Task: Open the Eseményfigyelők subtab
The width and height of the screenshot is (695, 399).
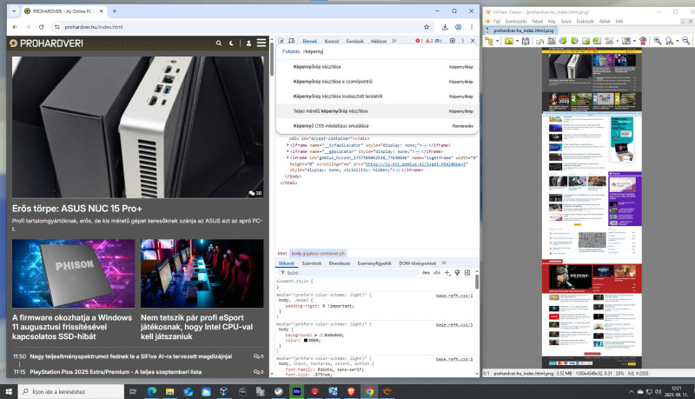Action: point(374,263)
